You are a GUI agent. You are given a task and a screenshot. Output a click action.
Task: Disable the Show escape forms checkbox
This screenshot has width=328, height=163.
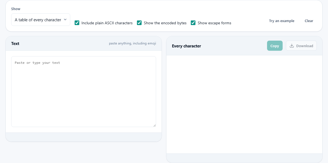click(x=193, y=23)
